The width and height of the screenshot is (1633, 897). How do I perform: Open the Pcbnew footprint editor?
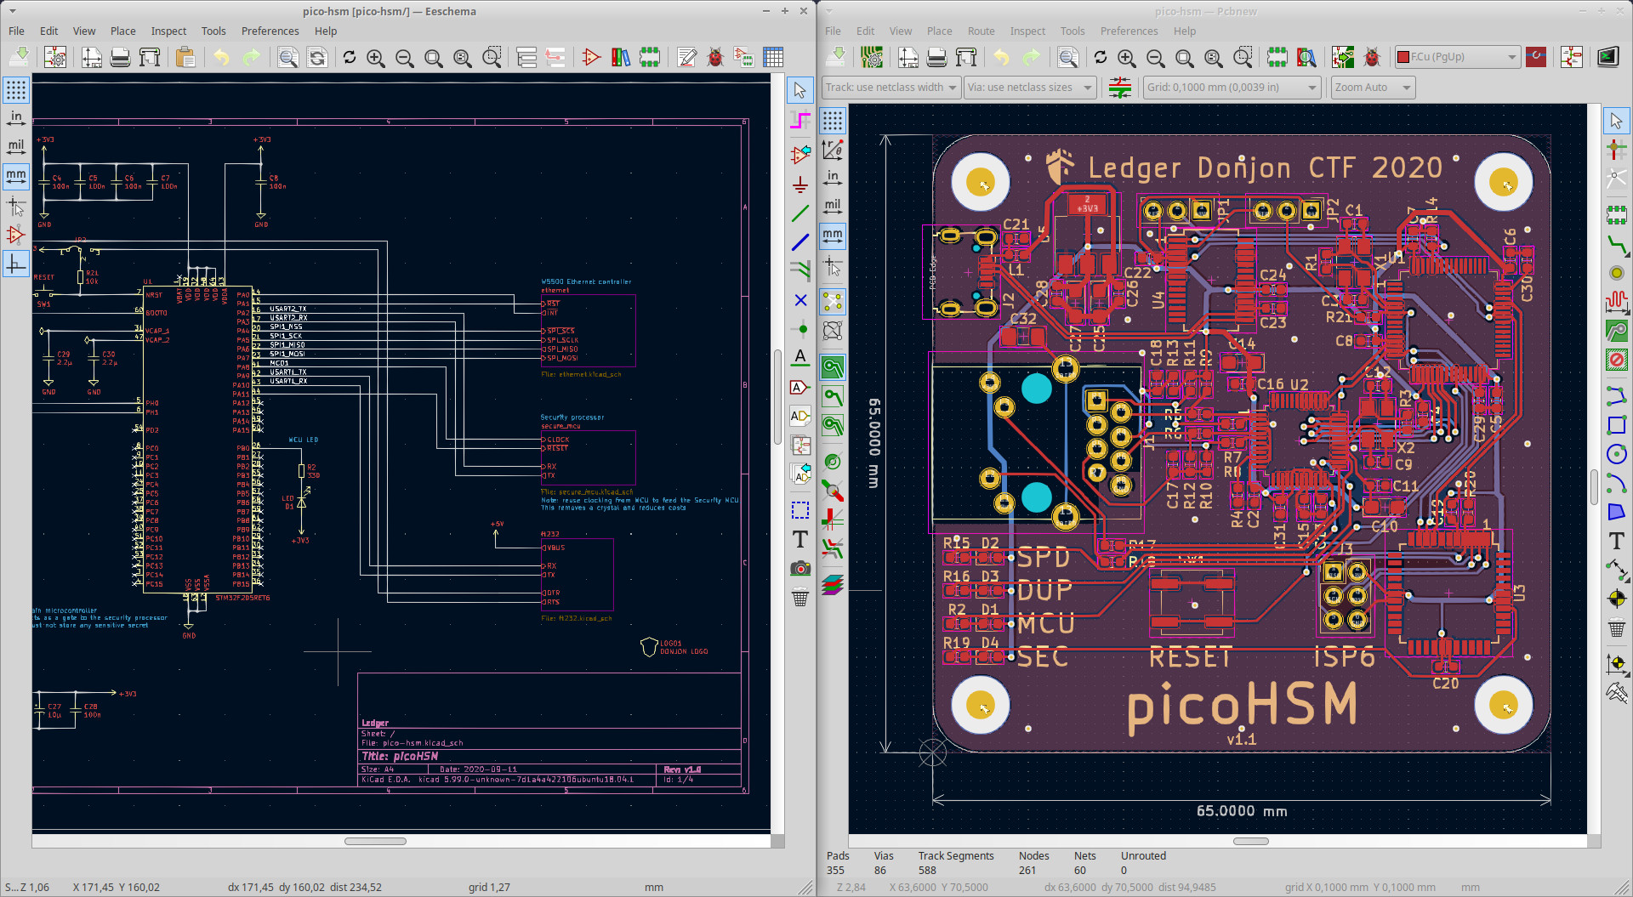[1277, 58]
